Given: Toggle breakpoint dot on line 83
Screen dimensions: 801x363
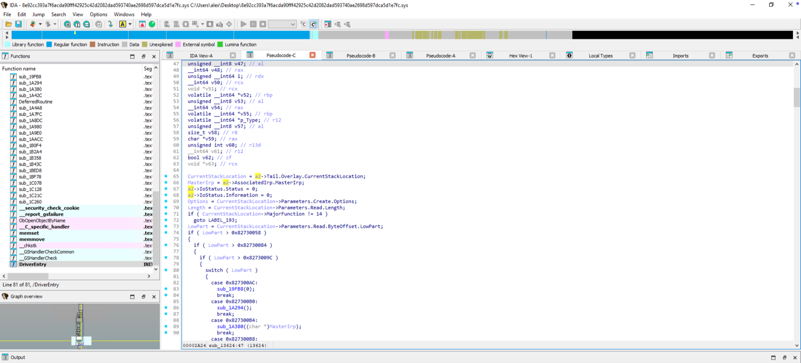Looking at the screenshot, I should (166, 289).
